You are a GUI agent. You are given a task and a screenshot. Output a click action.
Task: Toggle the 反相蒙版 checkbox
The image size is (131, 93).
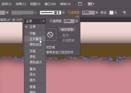(x=60, y=40)
